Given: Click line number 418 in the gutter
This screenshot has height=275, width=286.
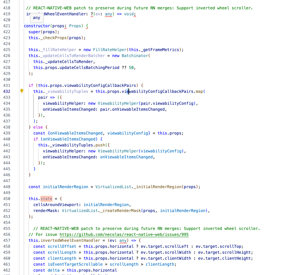Looking at the screenshot, I should (7, 8).
